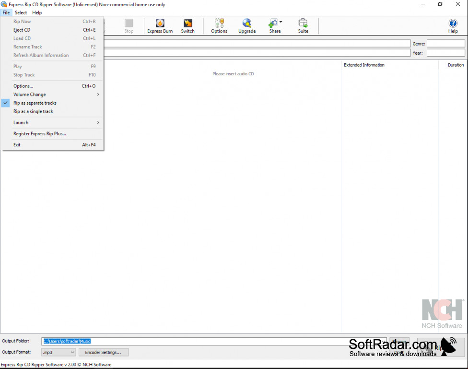Image resolution: width=468 pixels, height=369 pixels.
Task: Click Rip Now menu entry
Action: (52, 22)
